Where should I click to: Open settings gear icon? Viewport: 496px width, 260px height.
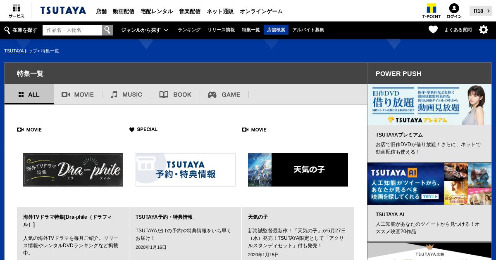tap(484, 30)
